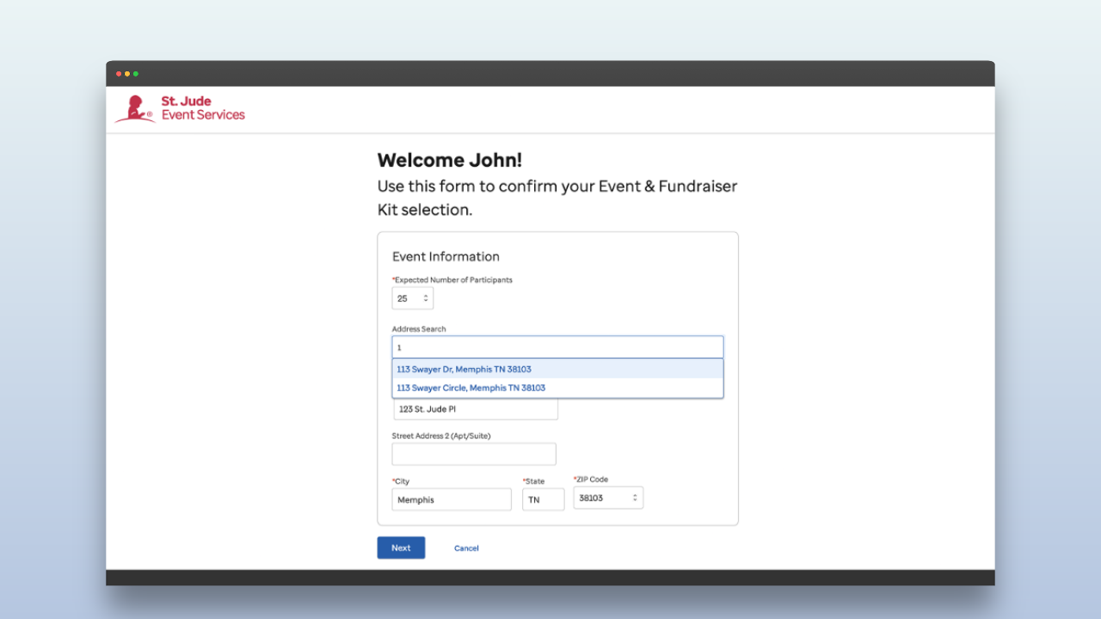Click the City field with Memphis
Image resolution: width=1101 pixels, height=619 pixels.
tap(452, 499)
